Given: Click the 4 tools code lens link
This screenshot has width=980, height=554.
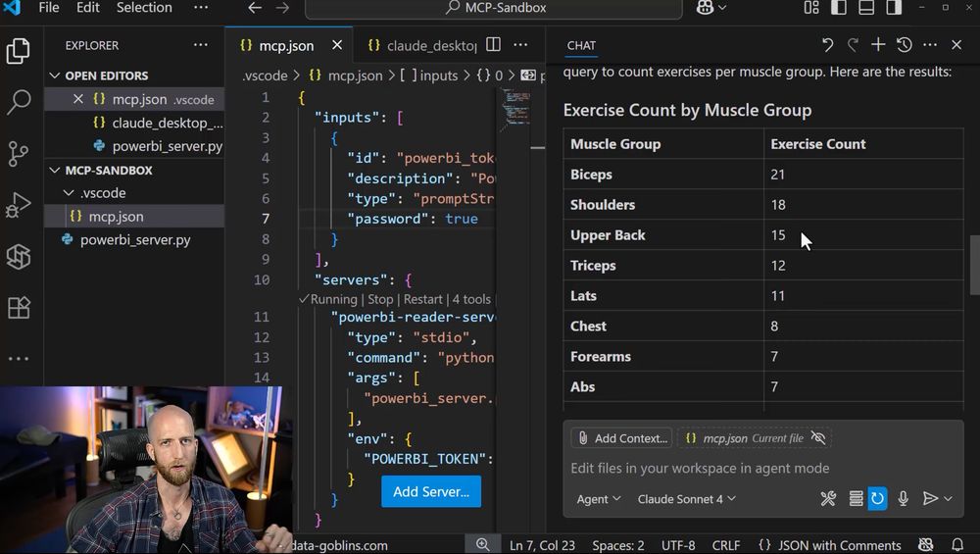Looking at the screenshot, I should pos(471,299).
